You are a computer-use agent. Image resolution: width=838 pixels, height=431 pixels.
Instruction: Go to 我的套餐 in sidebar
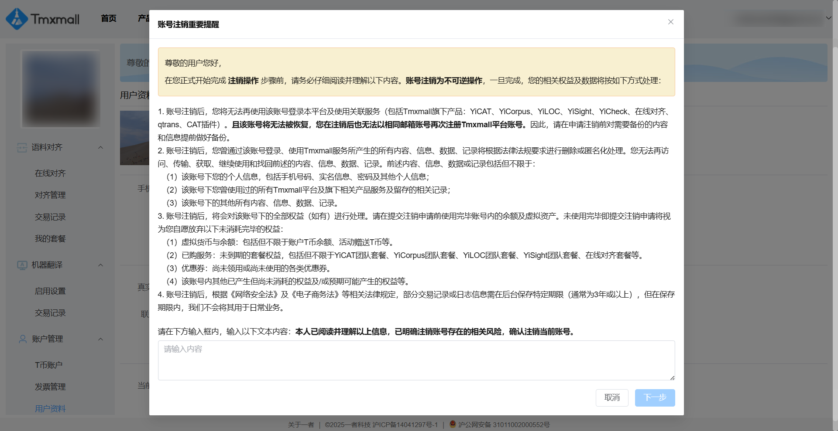pos(50,239)
